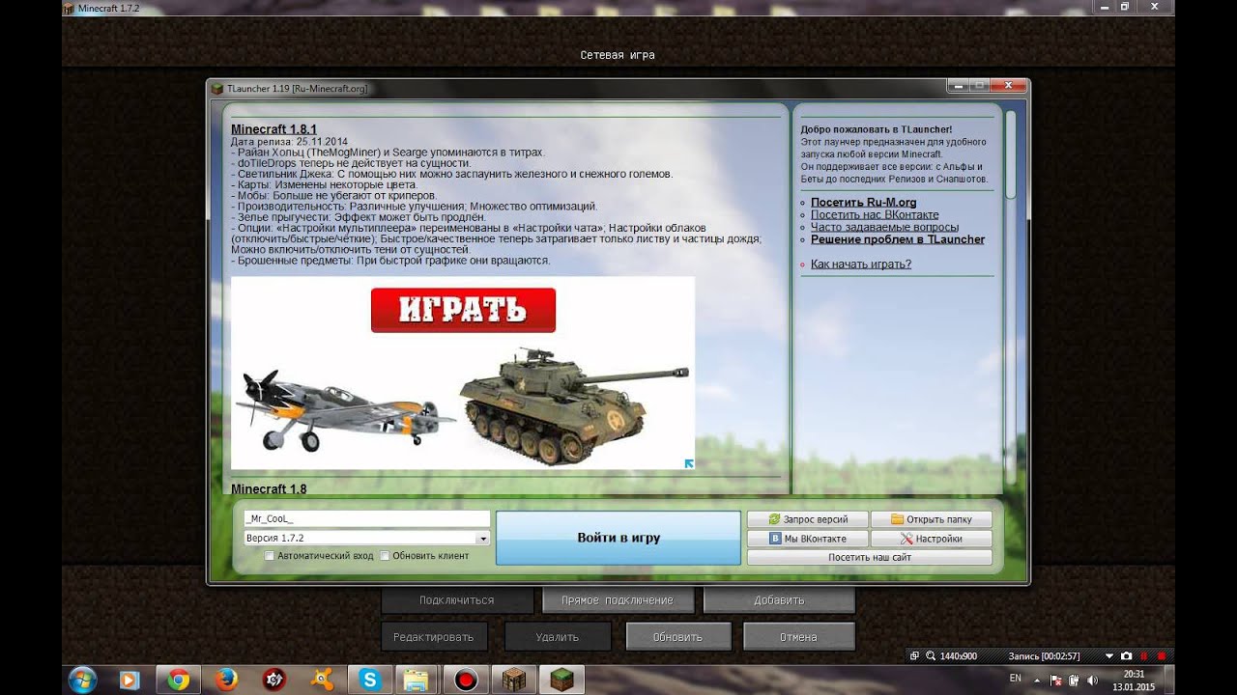Open the recorder bar dropdown arrow
Viewport: 1237px width, 695px height.
pos(1108,656)
